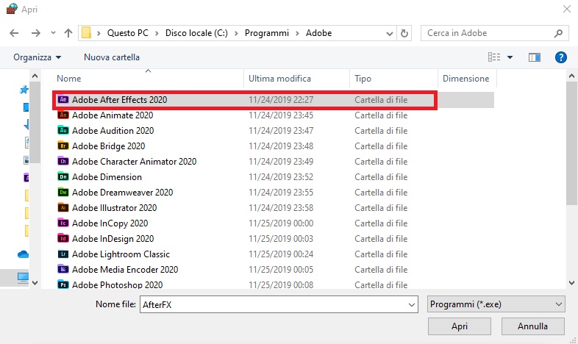The image size is (578, 344).
Task: Select the Adobe Lightroom Classic folder icon
Action: 63,254
